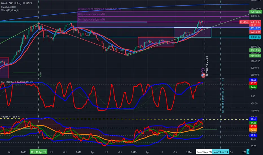Click the green 80.27 RCI value label

[253, 87]
